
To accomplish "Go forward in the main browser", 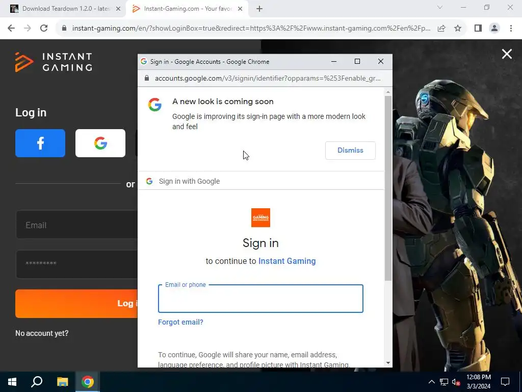I will [28, 29].
